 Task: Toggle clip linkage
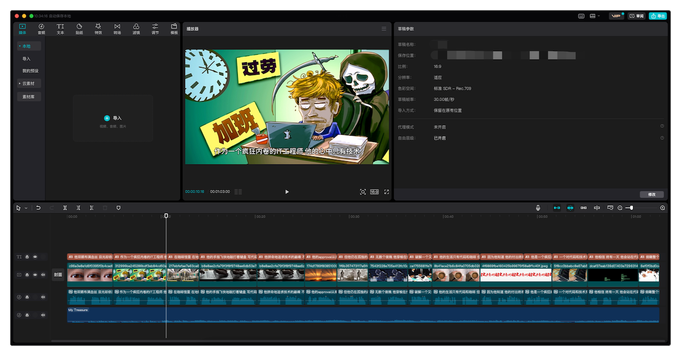[584, 208]
